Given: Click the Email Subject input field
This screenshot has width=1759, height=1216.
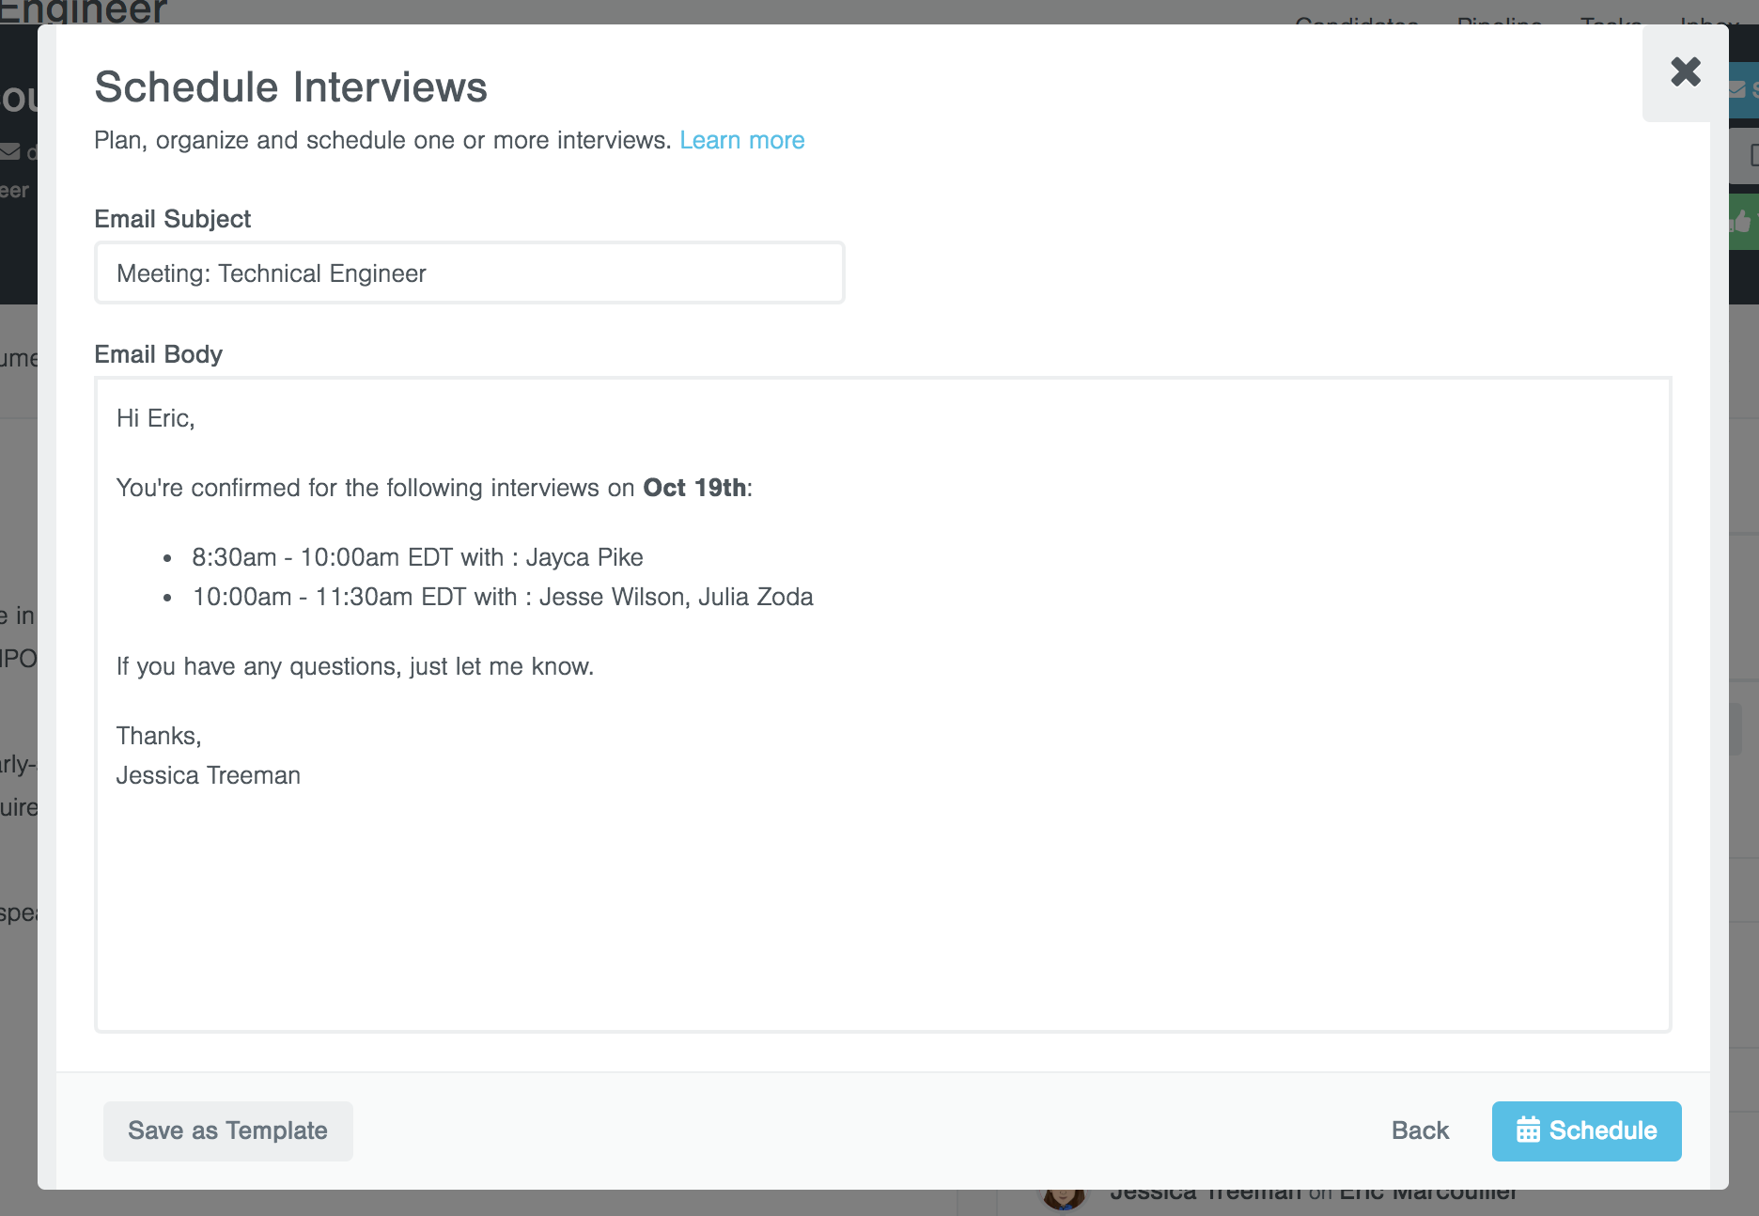Looking at the screenshot, I should (469, 273).
